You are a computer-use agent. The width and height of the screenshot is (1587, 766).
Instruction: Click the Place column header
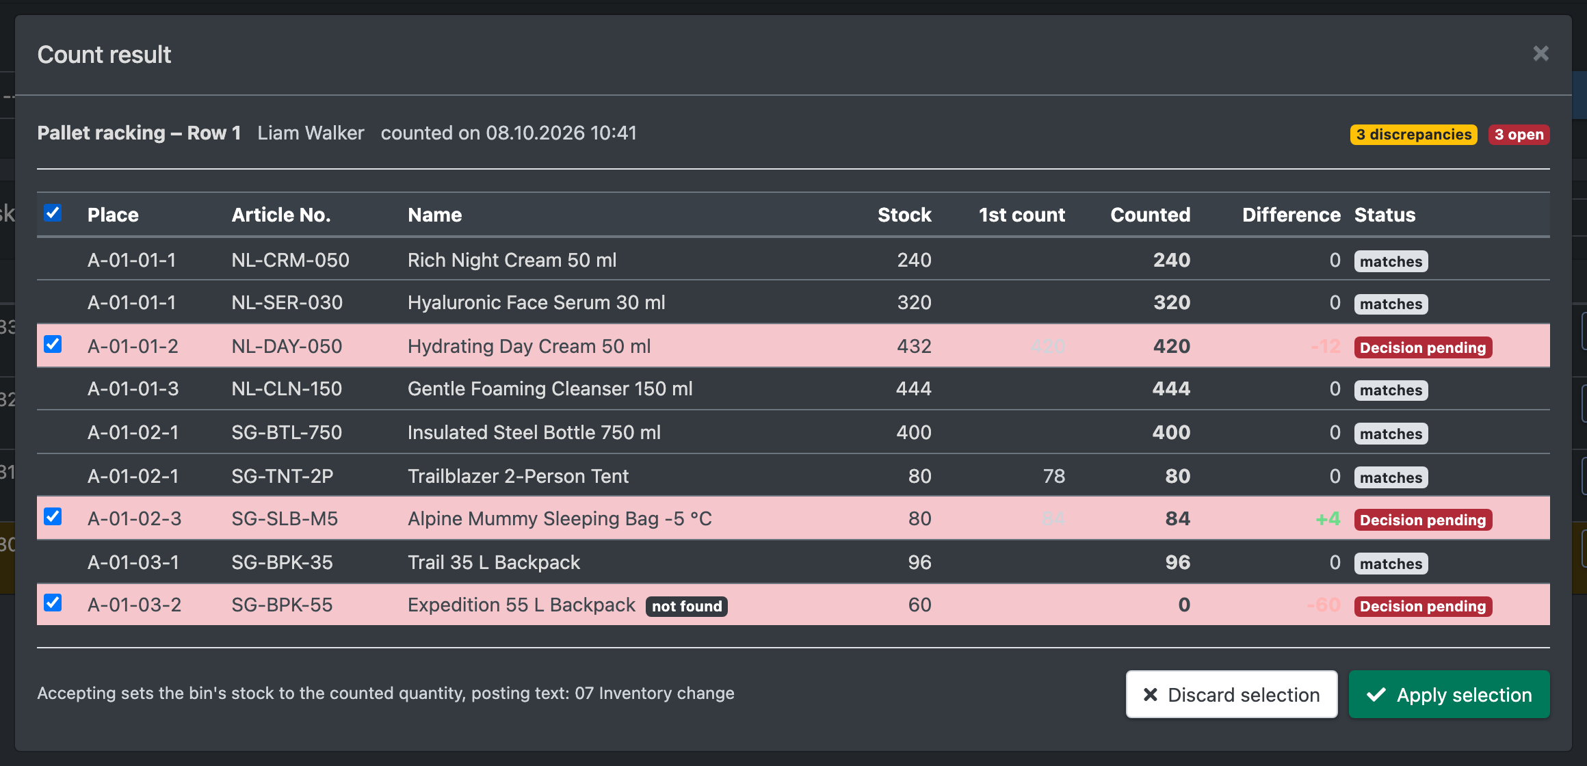[x=113, y=215]
